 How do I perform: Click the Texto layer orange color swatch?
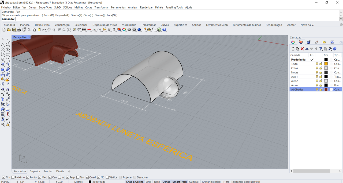[x=326, y=64]
